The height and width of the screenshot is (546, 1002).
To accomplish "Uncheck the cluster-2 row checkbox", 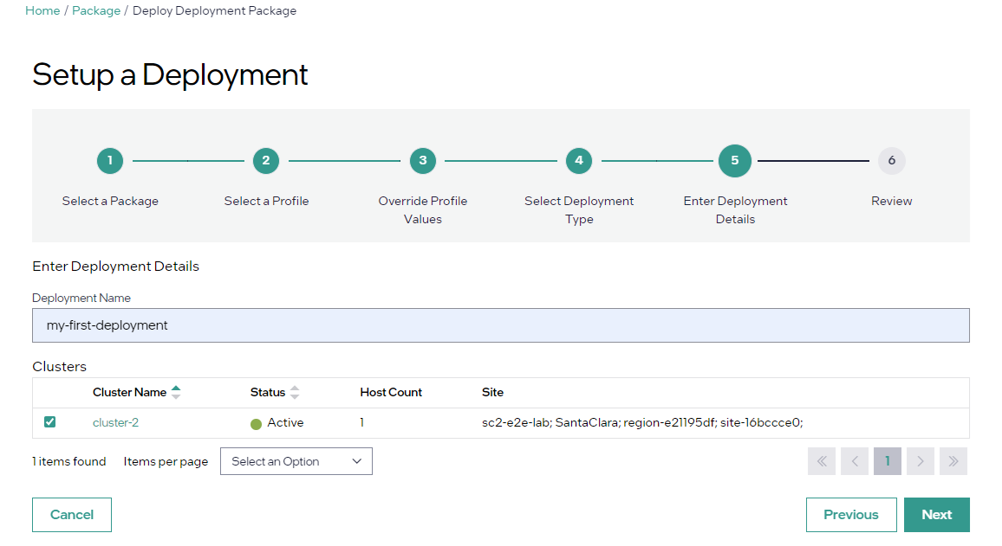I will click(50, 422).
